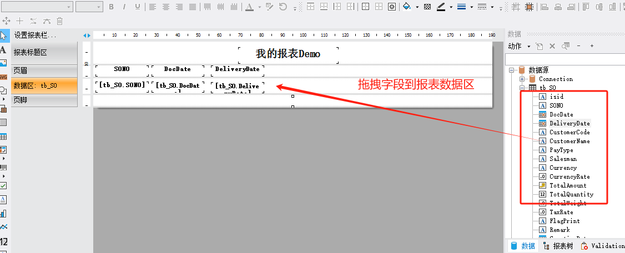This screenshot has height=253, width=625.
Task: Click the dashed line style icon
Action: point(482,6)
